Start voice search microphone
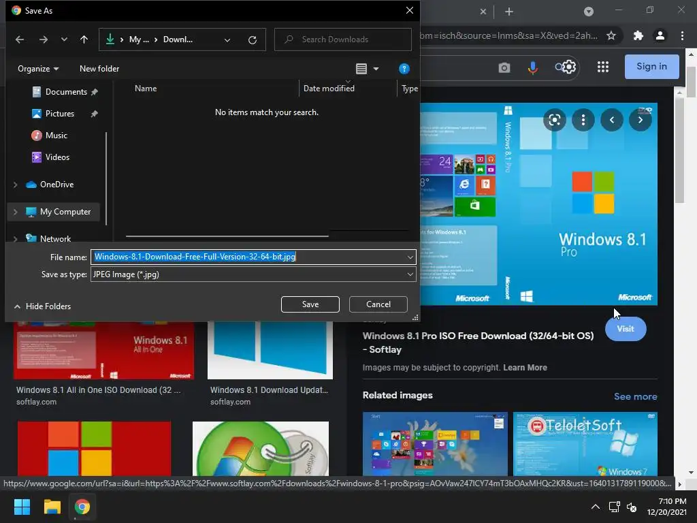Image resolution: width=697 pixels, height=523 pixels. click(532, 67)
